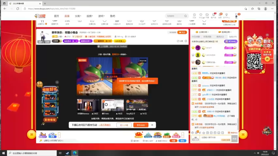
Task: Close the 签到好礼 sign-in popup
Action: click(57, 82)
